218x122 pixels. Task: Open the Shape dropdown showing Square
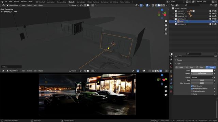pyautogui.click(x=202, y=77)
